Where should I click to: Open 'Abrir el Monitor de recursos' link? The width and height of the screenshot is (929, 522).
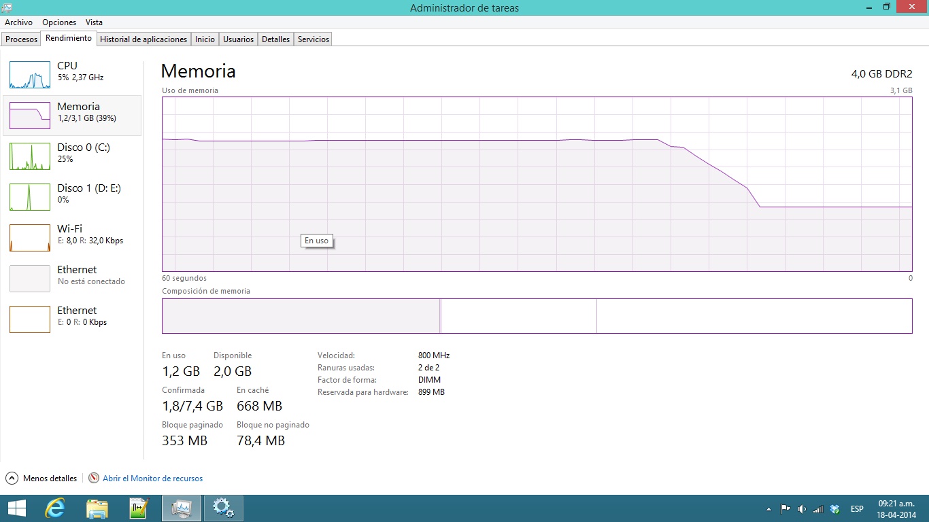tap(152, 478)
